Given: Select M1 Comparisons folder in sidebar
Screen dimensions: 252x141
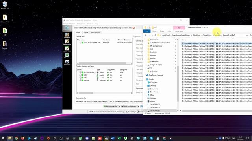Looking at the screenshot, I should (x=156, y=46).
